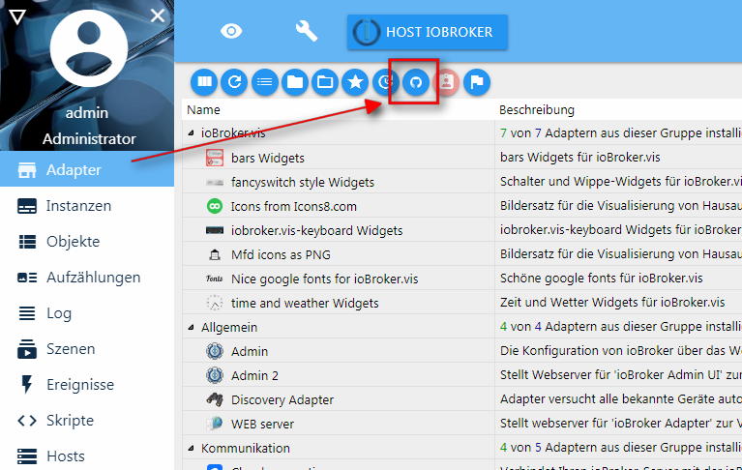Click the fancyswitch adapter icon
Screen dimensions: 742x470
point(215,183)
